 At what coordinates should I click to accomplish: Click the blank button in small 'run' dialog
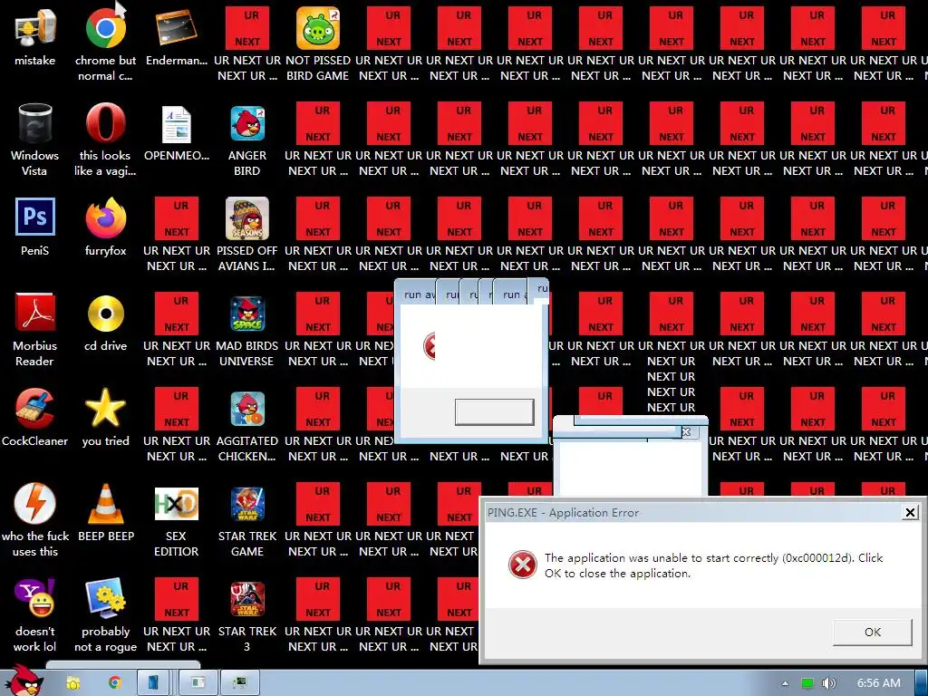tap(494, 412)
